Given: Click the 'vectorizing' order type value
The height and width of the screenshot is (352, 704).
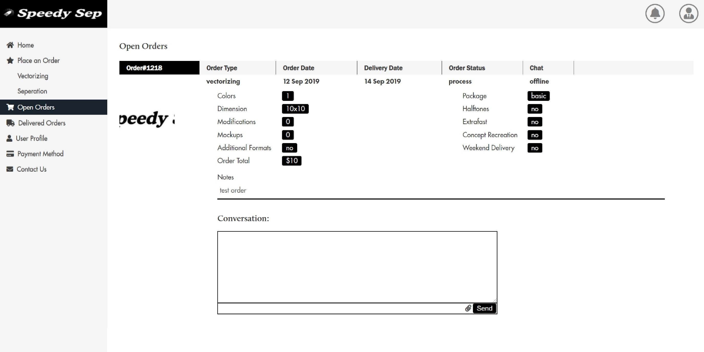Looking at the screenshot, I should tap(223, 81).
